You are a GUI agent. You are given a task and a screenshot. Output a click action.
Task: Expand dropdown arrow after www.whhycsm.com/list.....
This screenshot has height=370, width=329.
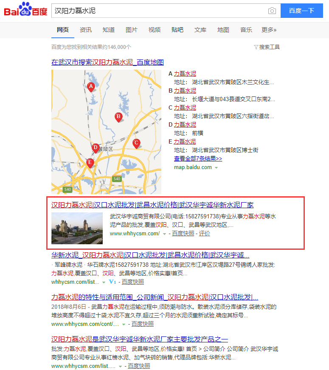(x=120, y=367)
